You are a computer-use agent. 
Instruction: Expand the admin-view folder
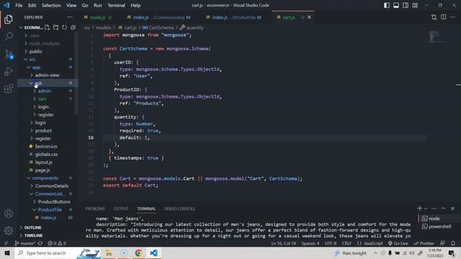tap(47, 75)
